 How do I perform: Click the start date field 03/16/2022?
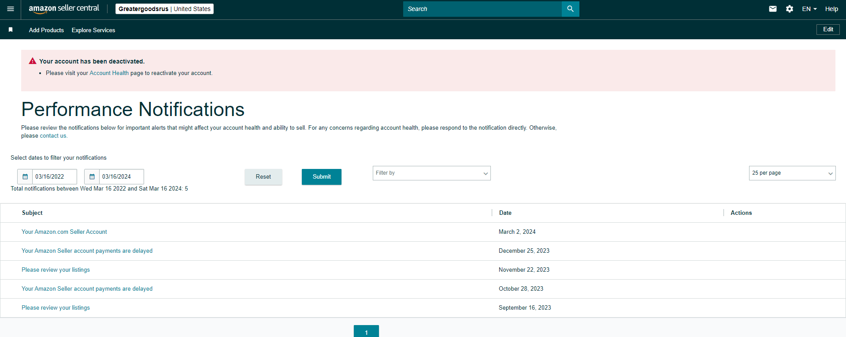click(x=55, y=176)
